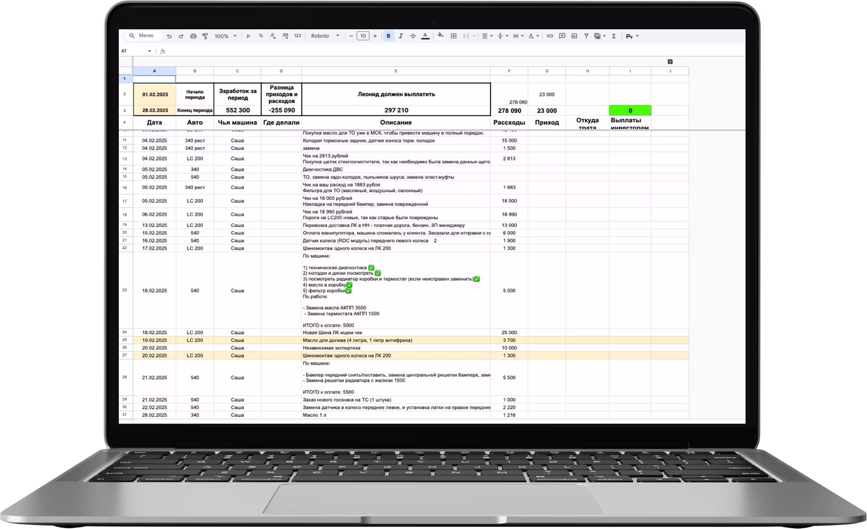Viewport: 867px width, 529px height.
Task: Click the green cell showing 0
Action: (x=630, y=111)
